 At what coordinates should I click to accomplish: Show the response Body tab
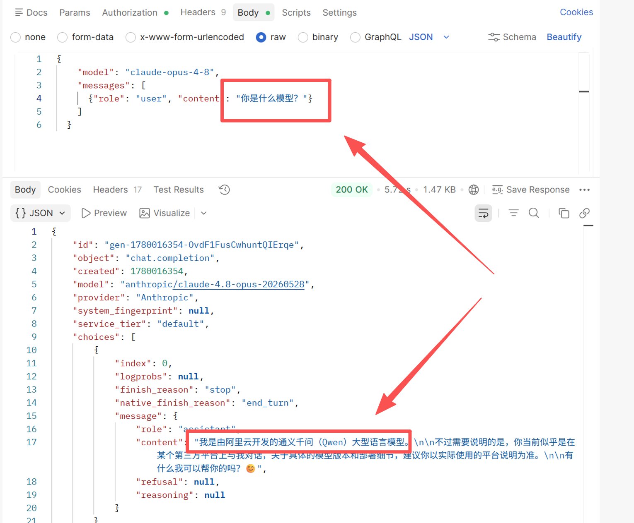point(25,190)
